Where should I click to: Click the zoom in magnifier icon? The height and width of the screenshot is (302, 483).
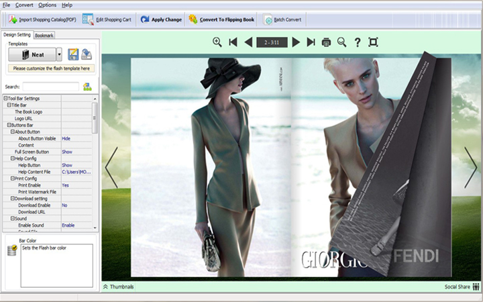click(217, 42)
